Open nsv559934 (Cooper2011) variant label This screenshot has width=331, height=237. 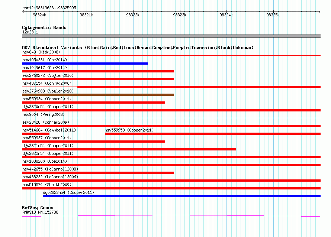tap(47, 99)
